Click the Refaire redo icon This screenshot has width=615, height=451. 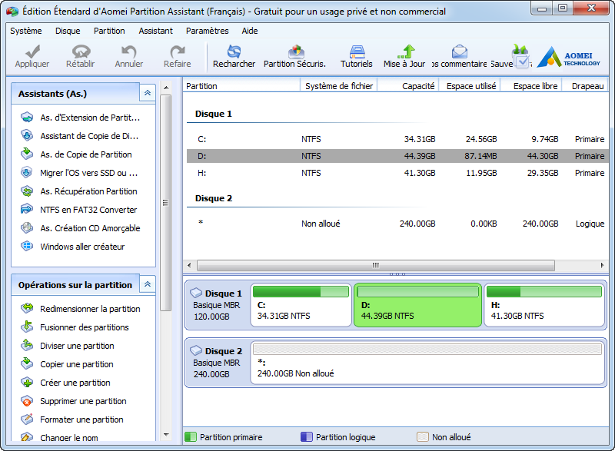(x=178, y=51)
